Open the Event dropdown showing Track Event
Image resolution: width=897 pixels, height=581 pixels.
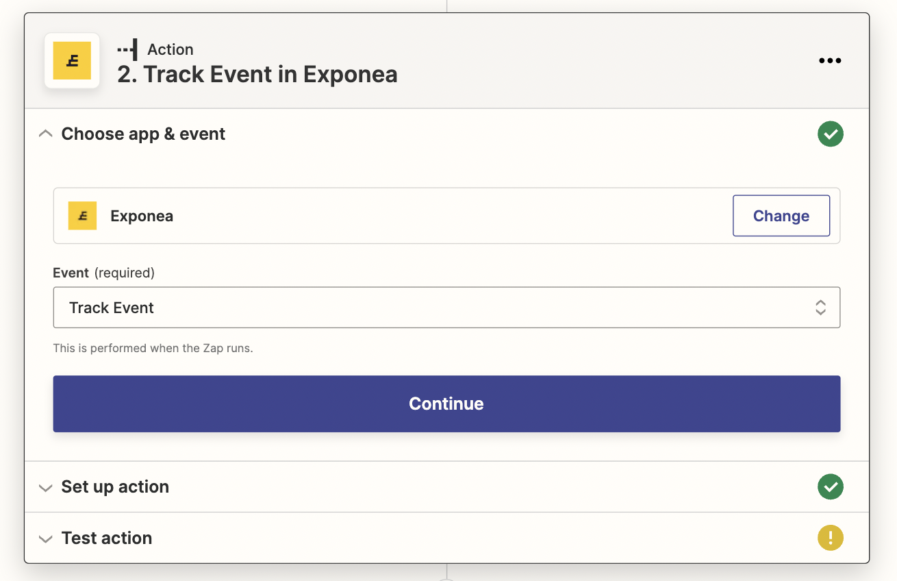coord(438,308)
